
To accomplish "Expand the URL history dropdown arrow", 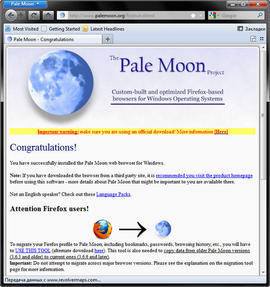I will (x=200, y=15).
